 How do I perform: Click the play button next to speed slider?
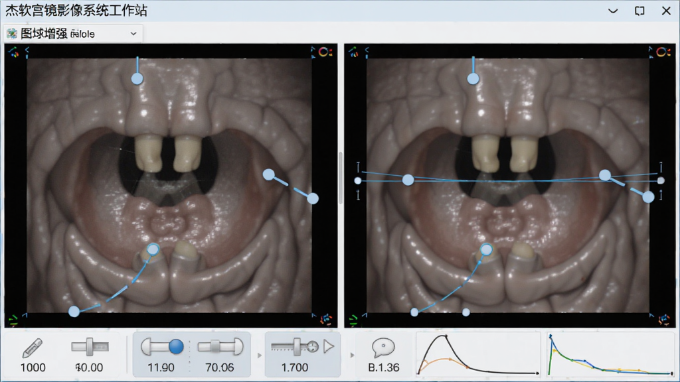(x=329, y=346)
